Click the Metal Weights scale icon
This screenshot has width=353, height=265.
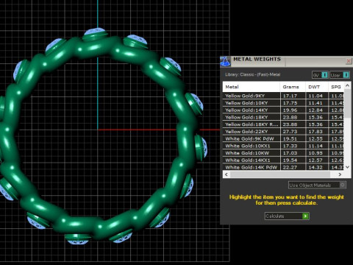(226, 61)
